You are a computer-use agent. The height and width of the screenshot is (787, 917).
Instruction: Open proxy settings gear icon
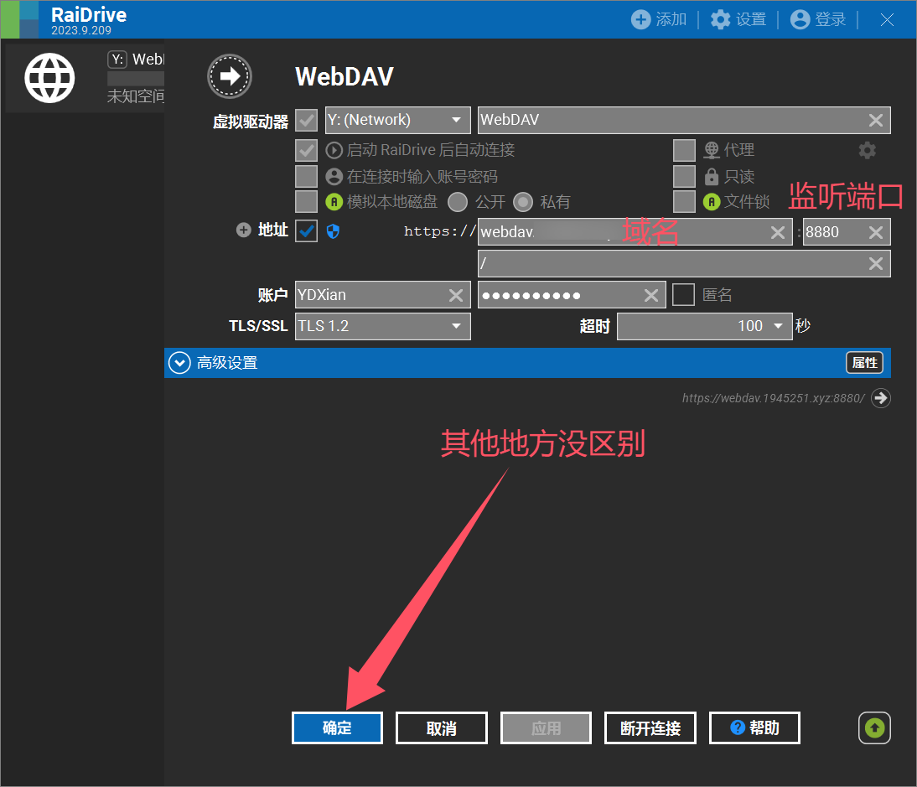(868, 150)
